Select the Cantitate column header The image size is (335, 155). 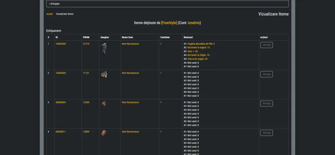pos(165,37)
